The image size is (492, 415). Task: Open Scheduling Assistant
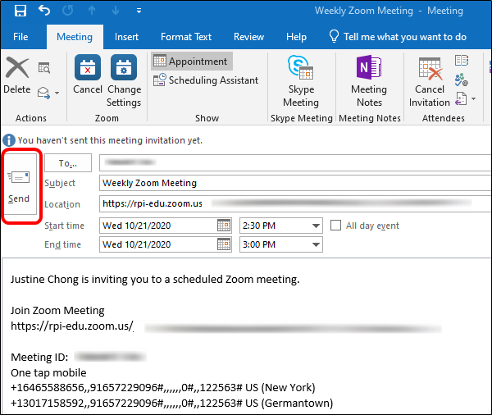pos(206,80)
